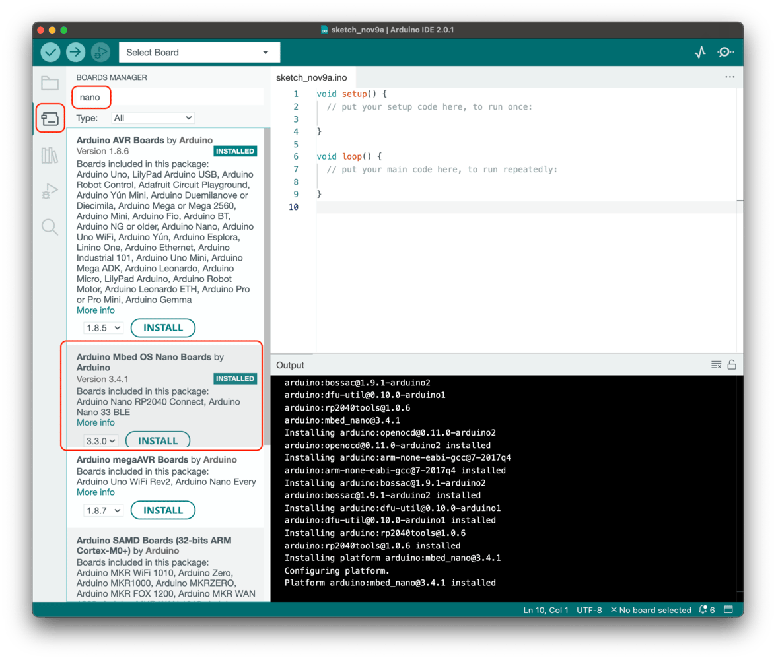Open the editor three-dots menu
This screenshot has height=660, width=776.
coord(730,77)
